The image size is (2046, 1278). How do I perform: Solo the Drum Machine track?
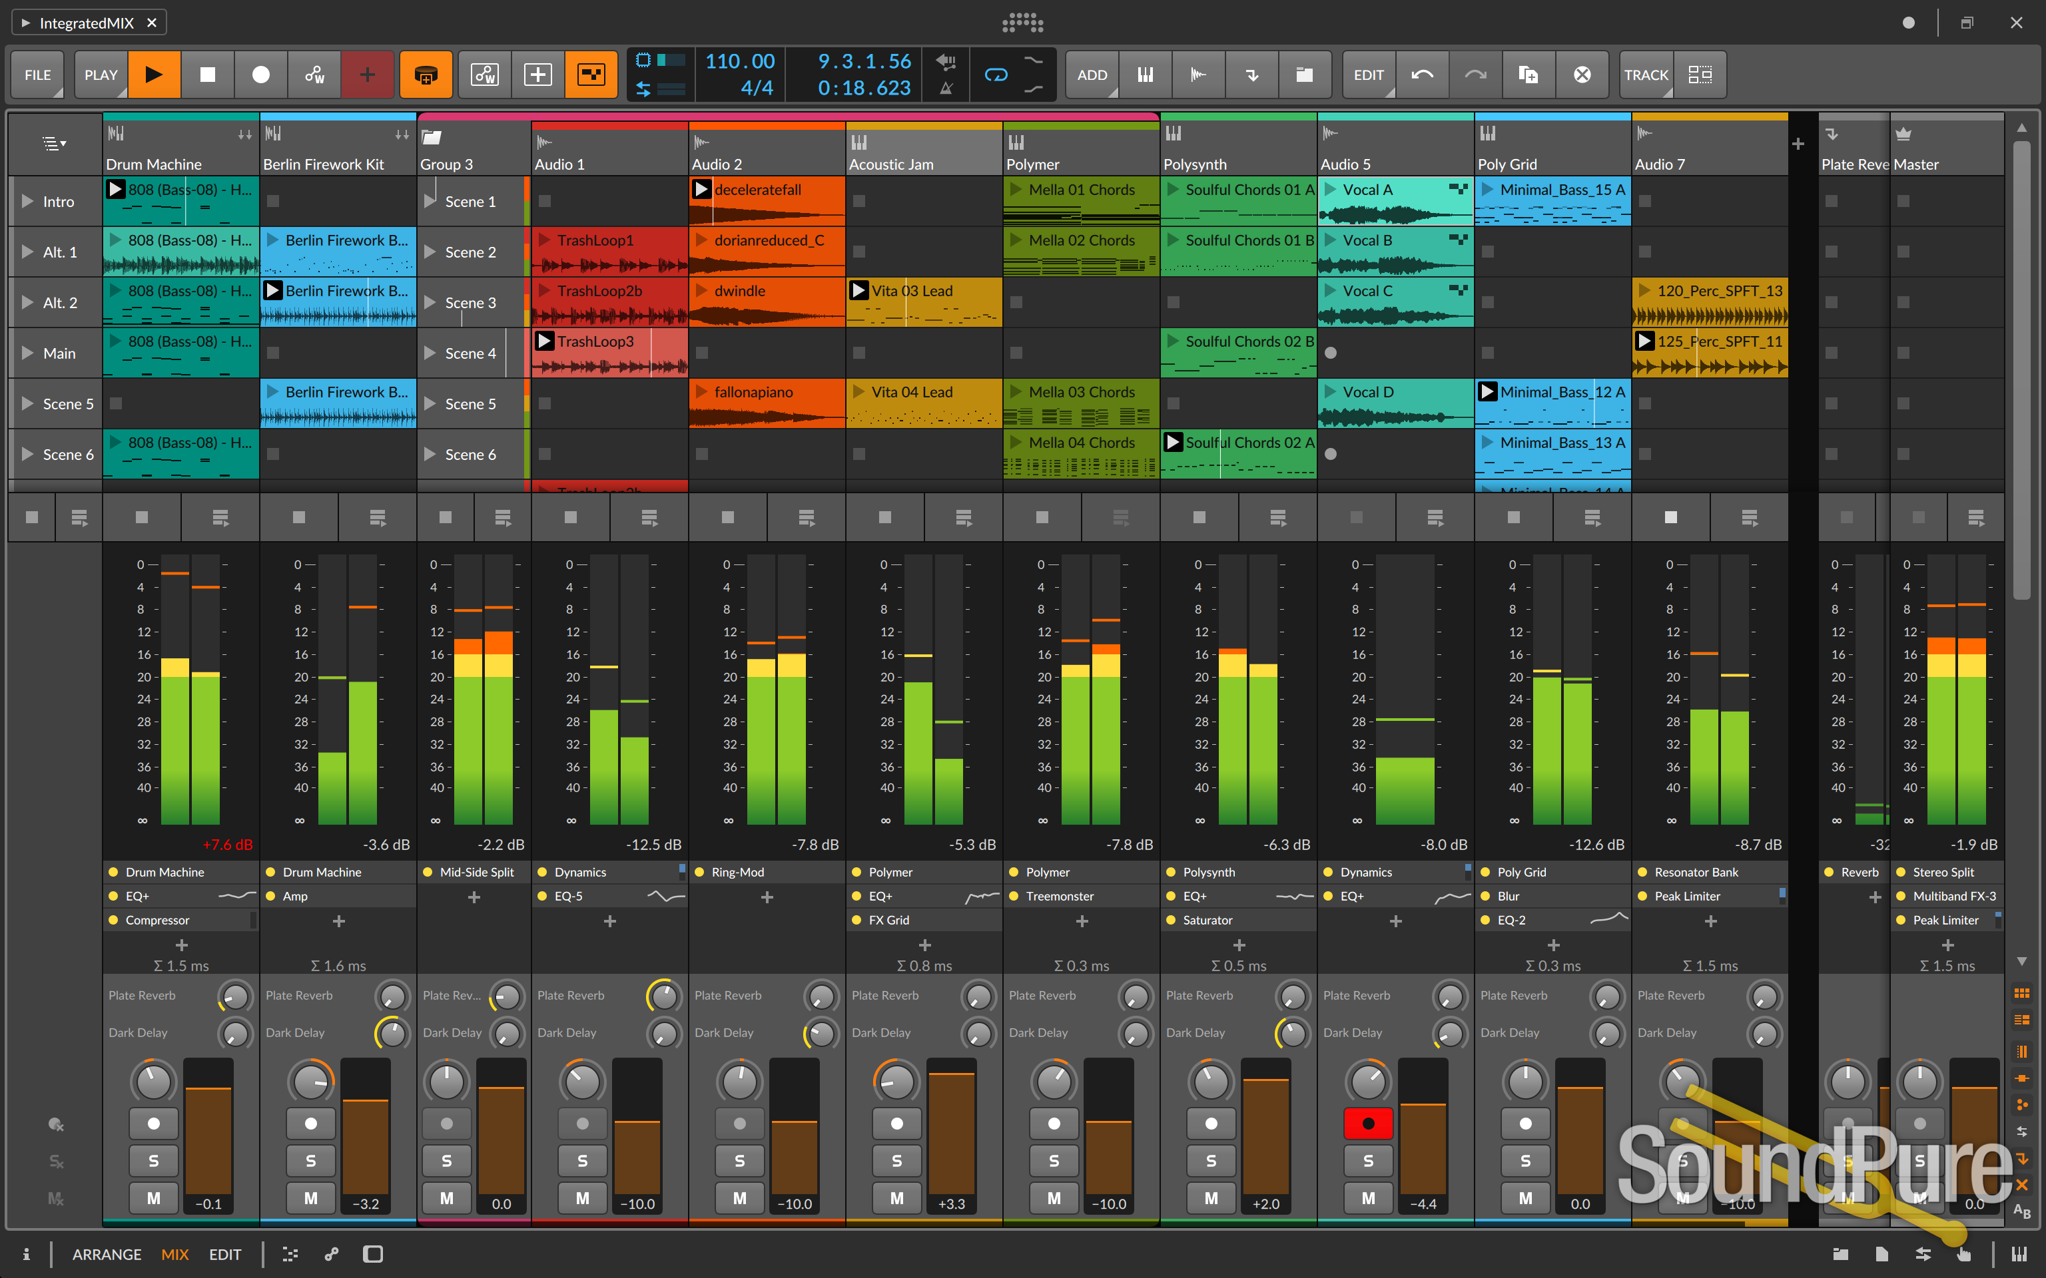[x=153, y=1160]
